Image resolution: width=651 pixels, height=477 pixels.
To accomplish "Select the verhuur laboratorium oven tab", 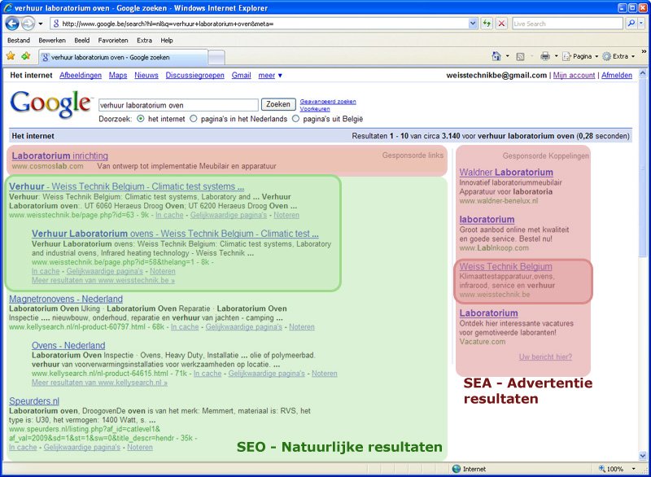I will [x=124, y=57].
